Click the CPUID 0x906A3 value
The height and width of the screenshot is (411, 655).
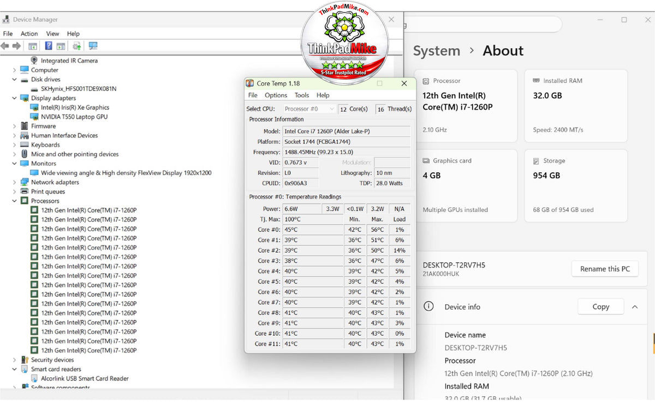point(300,183)
